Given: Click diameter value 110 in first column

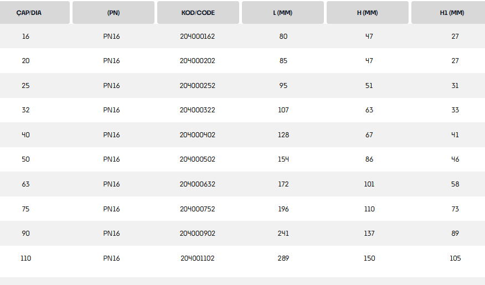Looking at the screenshot, I should click(25, 258).
